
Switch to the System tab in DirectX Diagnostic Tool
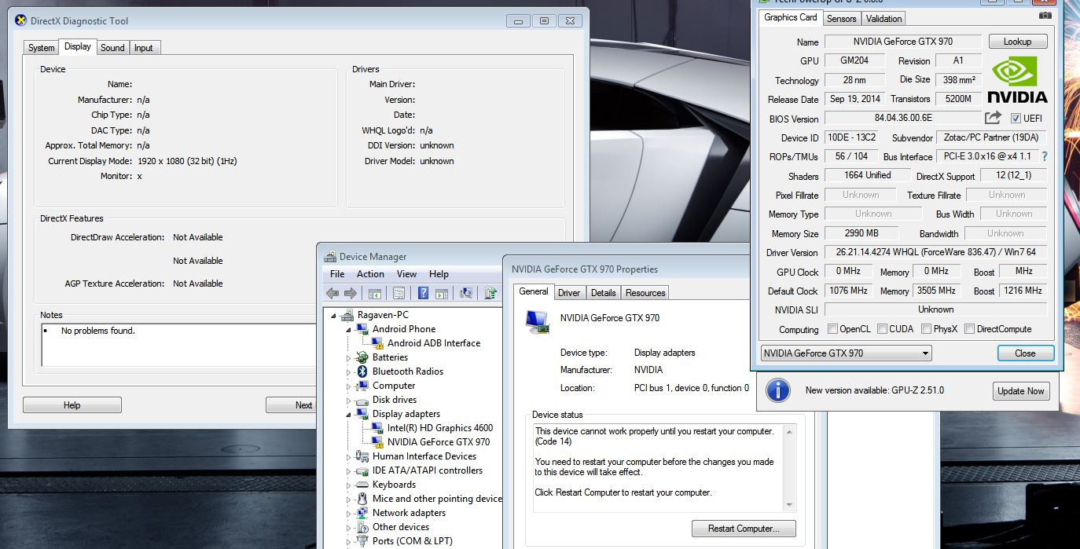41,48
